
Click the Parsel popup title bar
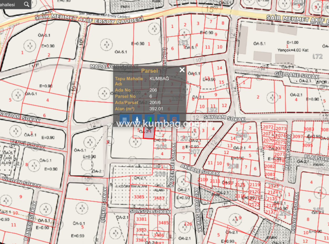tap(149, 70)
